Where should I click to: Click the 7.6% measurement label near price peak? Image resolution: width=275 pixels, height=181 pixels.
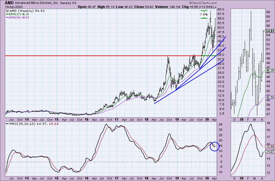click(204, 14)
